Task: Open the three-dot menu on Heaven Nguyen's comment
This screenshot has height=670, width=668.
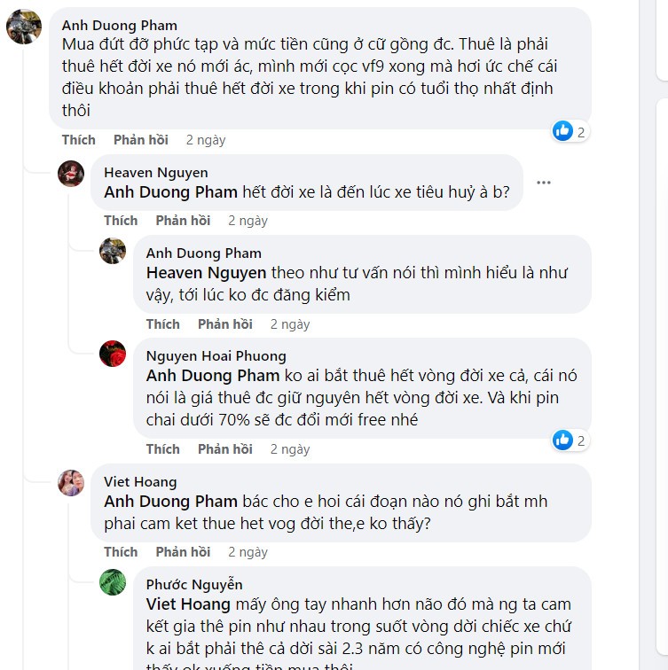Action: [544, 183]
